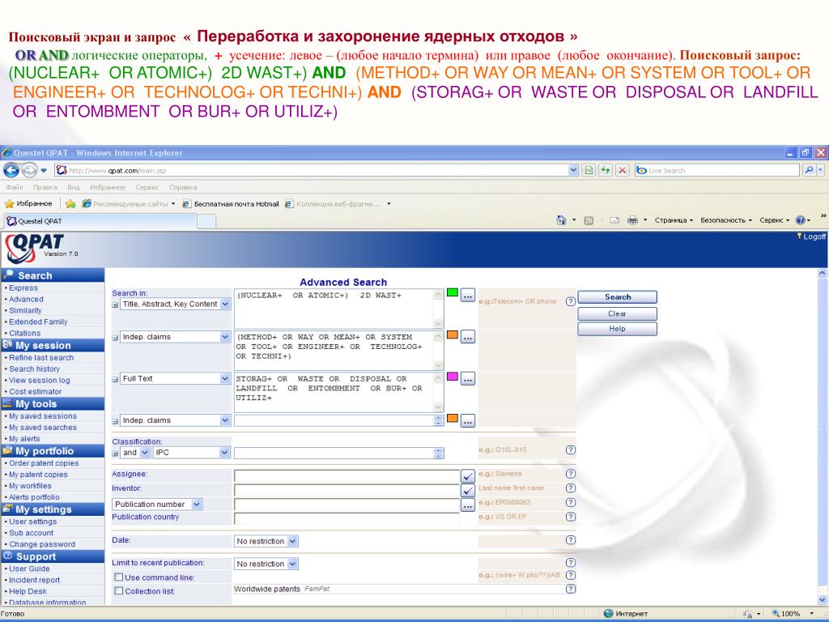The image size is (829, 622).
Task: Click inside the Assignee input field
Action: pos(346,475)
